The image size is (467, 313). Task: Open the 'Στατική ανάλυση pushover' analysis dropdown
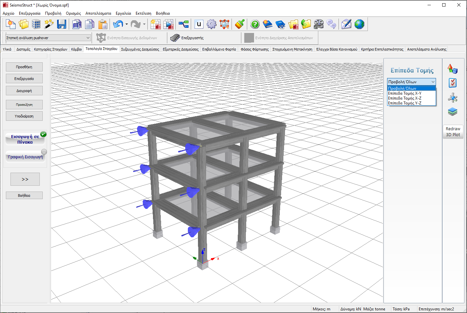coord(48,38)
